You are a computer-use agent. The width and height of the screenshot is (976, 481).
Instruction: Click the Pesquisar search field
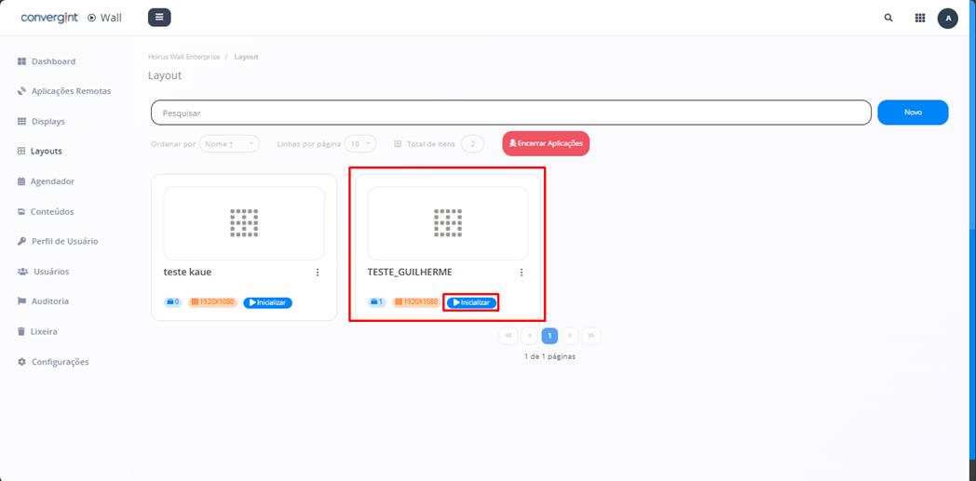(510, 113)
